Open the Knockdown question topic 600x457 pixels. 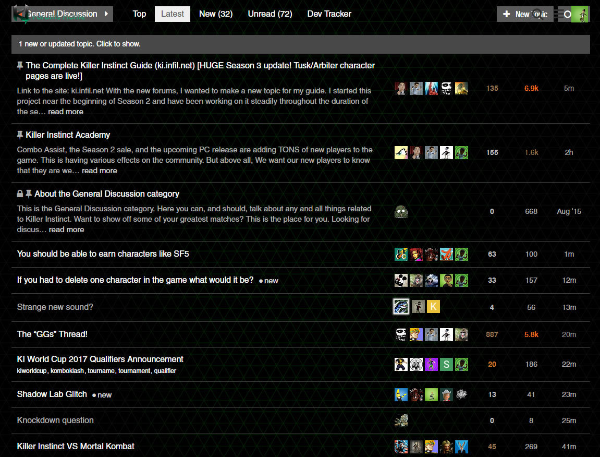tap(55, 420)
